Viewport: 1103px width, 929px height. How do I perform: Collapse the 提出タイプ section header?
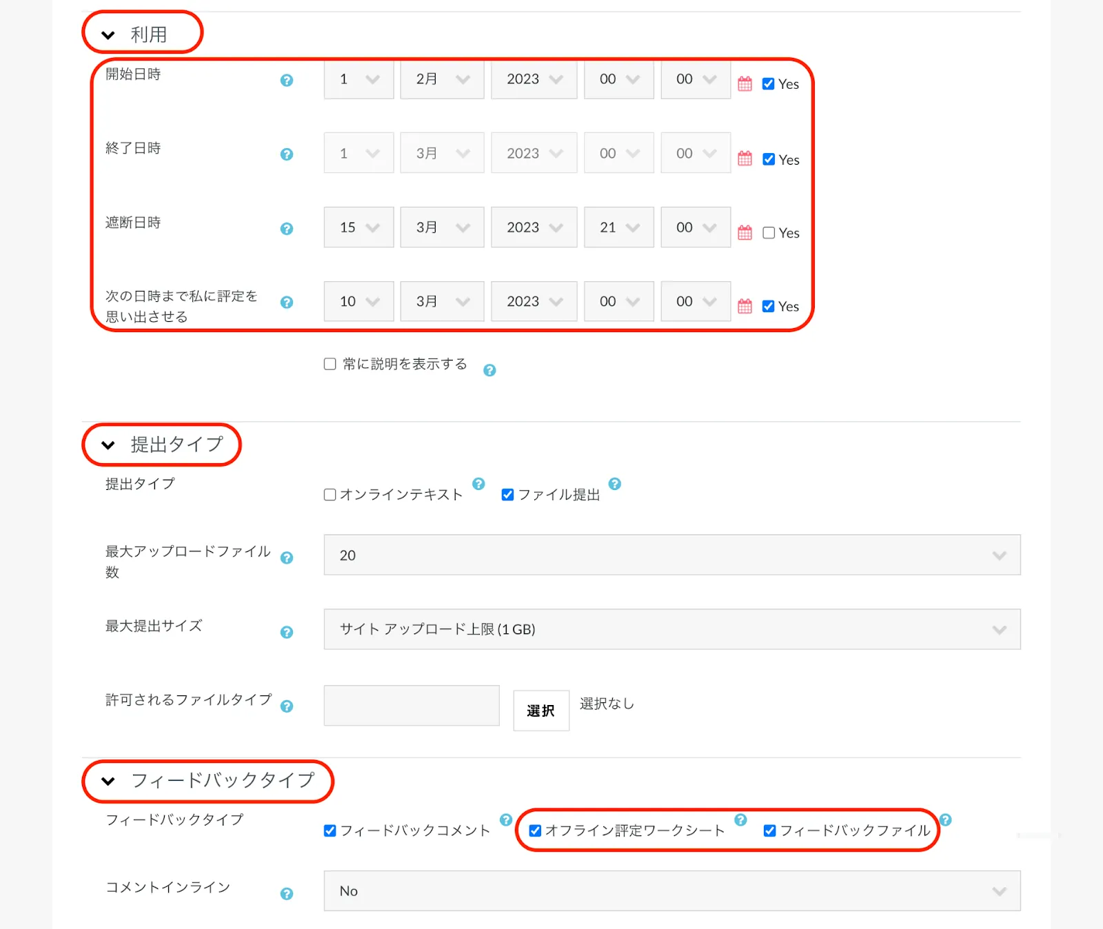coord(108,445)
